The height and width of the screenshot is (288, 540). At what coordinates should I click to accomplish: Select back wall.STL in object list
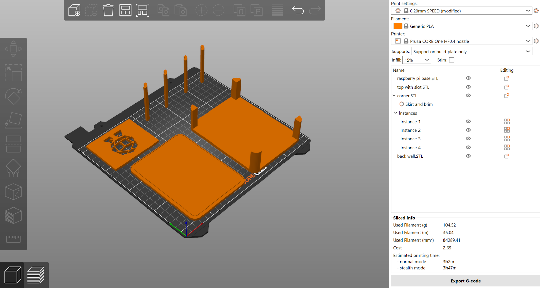tap(410, 156)
